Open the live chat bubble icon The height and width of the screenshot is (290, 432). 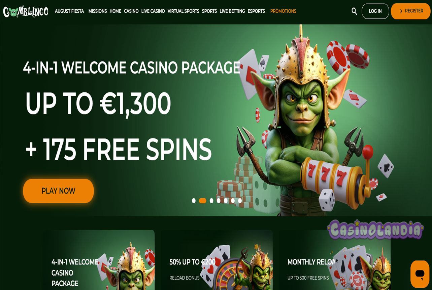tap(420, 274)
